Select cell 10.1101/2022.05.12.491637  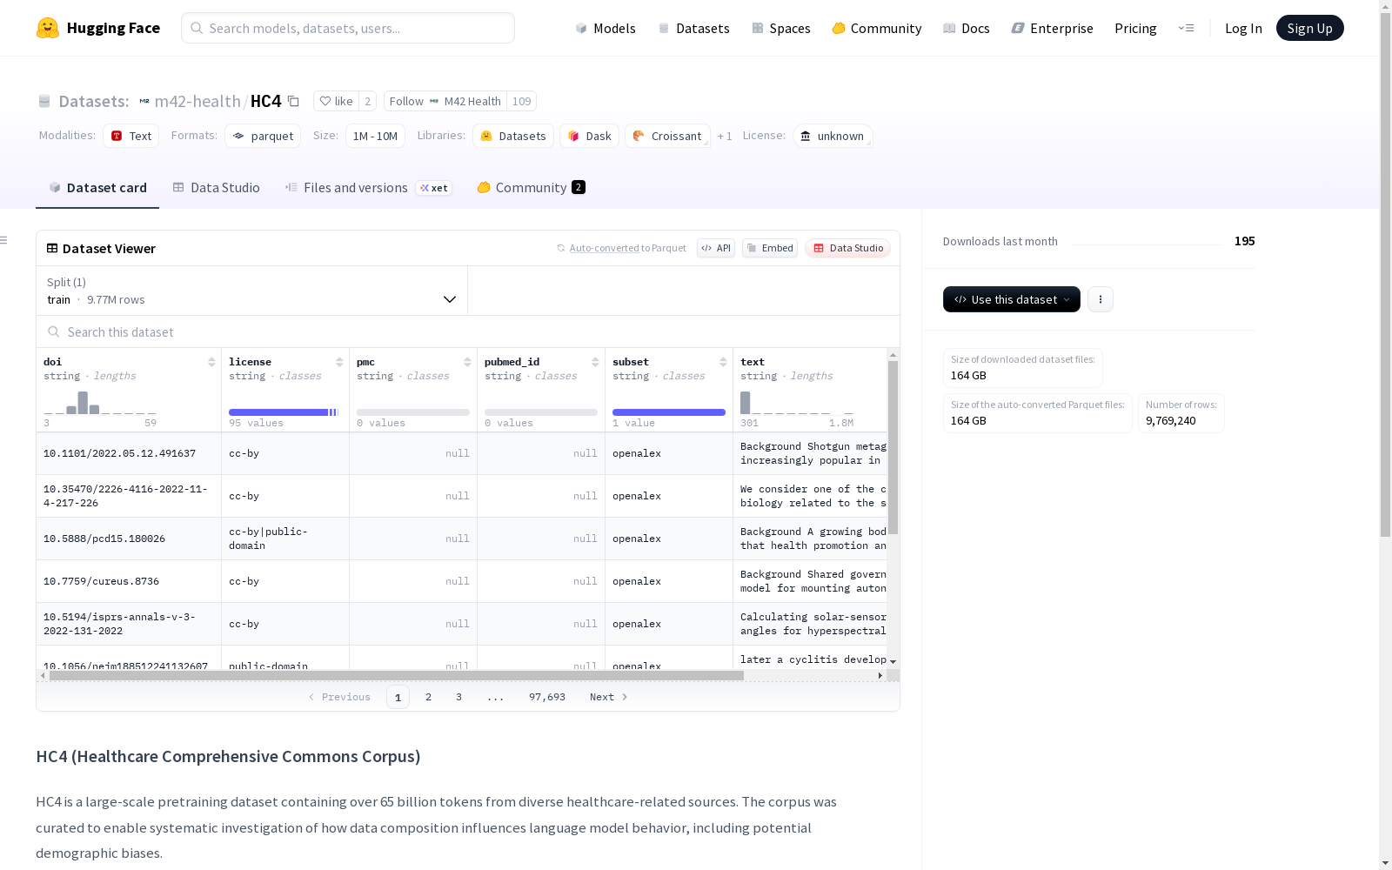point(129,453)
